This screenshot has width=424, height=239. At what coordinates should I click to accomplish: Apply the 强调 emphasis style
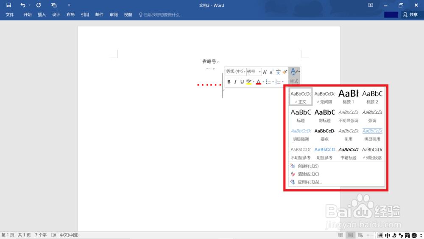[x=372, y=115]
